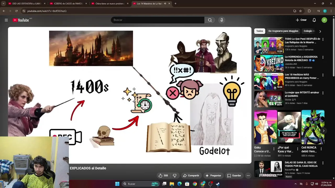The width and height of the screenshot is (335, 188).
Task: Click the YouTube search field
Action: 158,20
